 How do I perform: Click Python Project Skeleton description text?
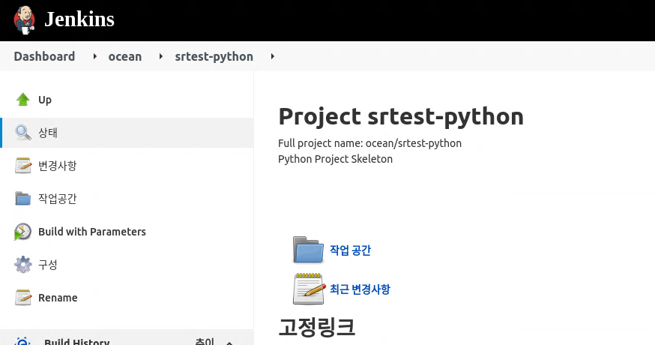coord(336,159)
